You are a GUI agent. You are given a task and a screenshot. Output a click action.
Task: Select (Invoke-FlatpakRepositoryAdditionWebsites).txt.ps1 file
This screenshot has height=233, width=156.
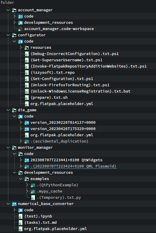click(x=89, y=66)
